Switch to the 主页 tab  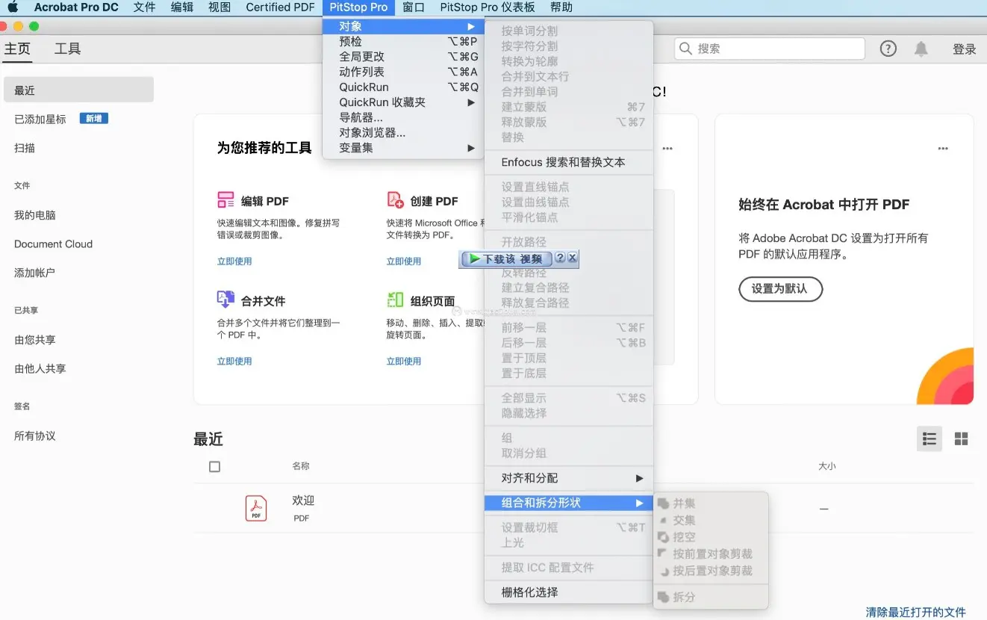(18, 49)
